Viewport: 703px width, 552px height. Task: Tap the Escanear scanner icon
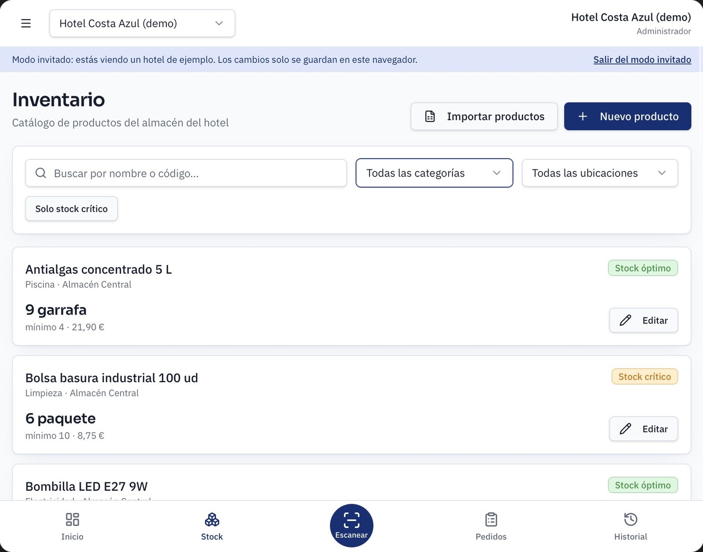[351, 519]
